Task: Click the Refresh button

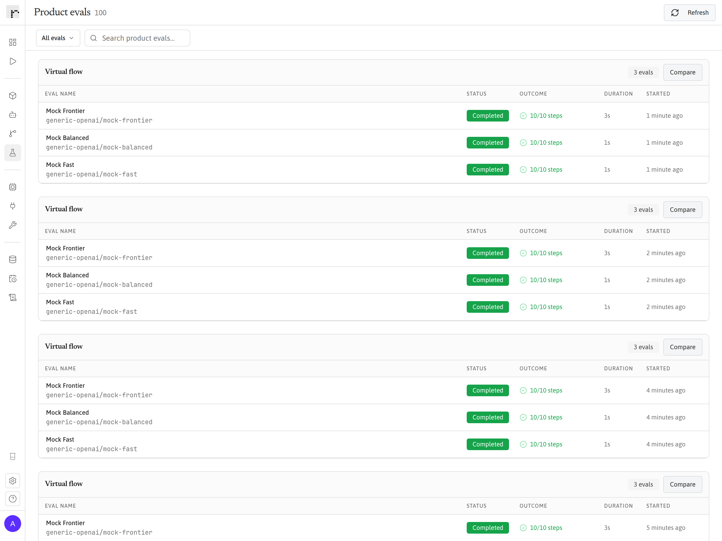Action: click(x=689, y=13)
